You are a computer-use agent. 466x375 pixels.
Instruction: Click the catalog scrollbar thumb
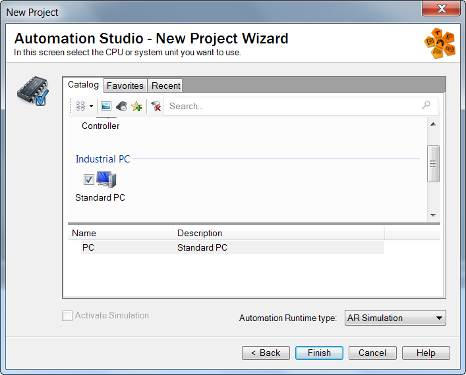point(433,163)
